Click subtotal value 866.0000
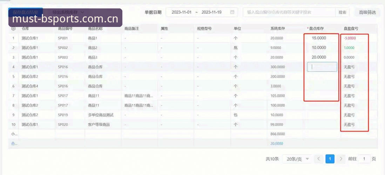The width and height of the screenshot is (385, 175). (277, 134)
